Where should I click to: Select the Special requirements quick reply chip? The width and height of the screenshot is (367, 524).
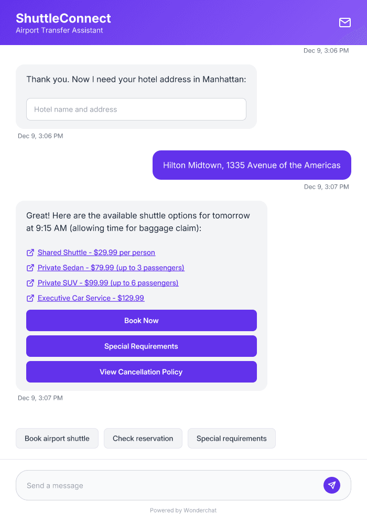click(231, 438)
